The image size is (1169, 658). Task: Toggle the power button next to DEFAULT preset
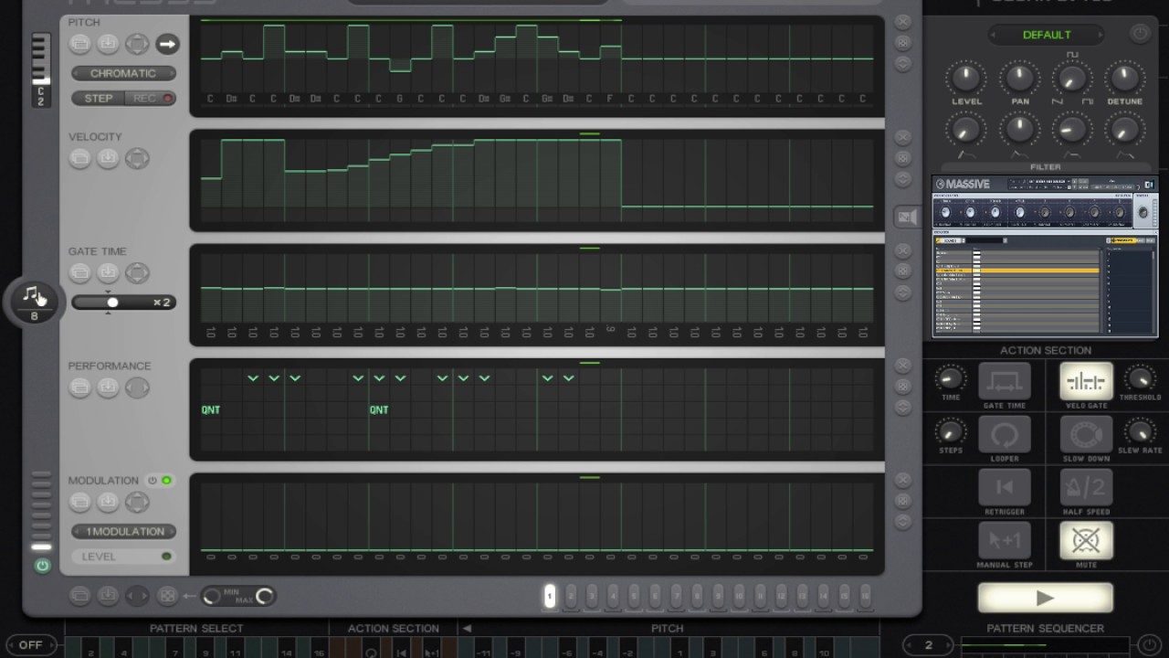point(1140,34)
